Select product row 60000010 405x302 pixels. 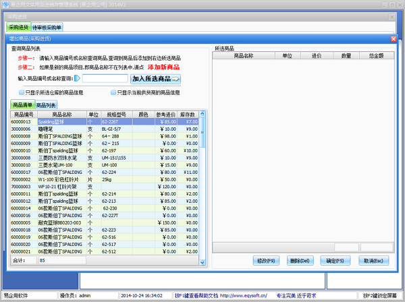click(105, 150)
